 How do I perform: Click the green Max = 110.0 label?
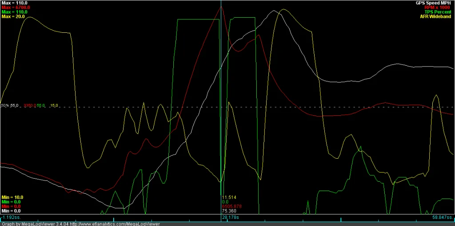14,12
